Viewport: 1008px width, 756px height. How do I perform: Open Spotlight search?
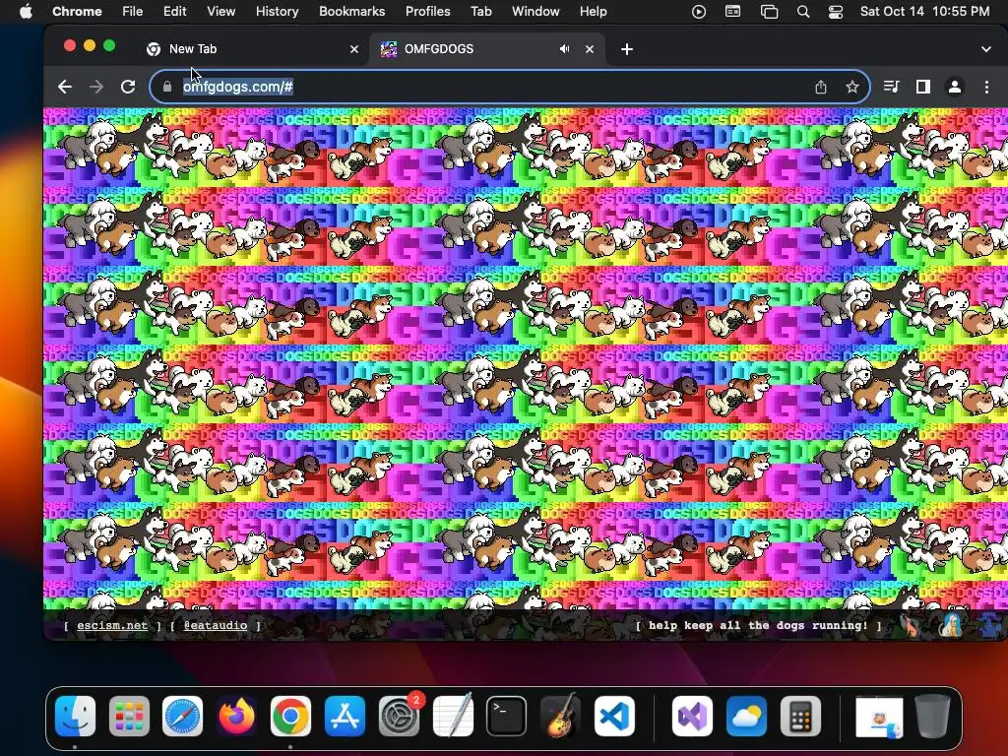pyautogui.click(x=803, y=12)
